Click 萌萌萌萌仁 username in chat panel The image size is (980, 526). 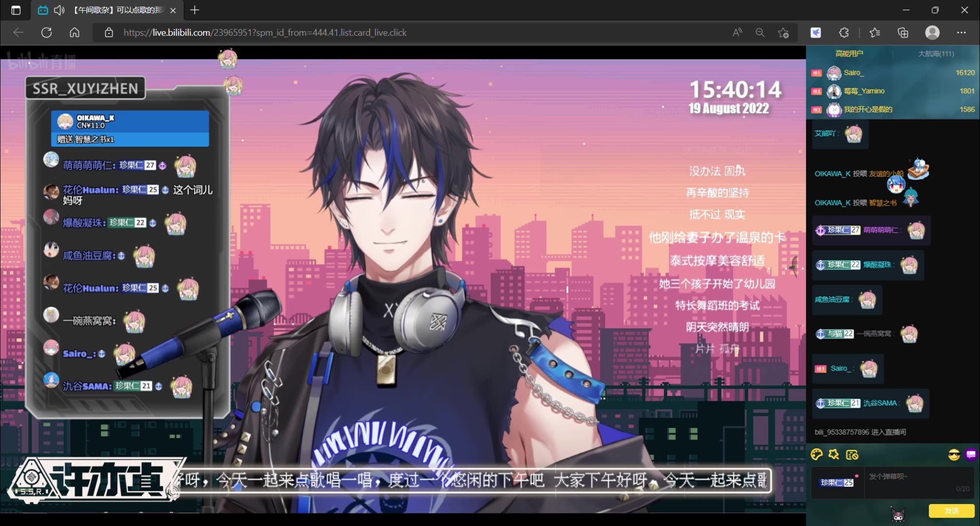[881, 230]
